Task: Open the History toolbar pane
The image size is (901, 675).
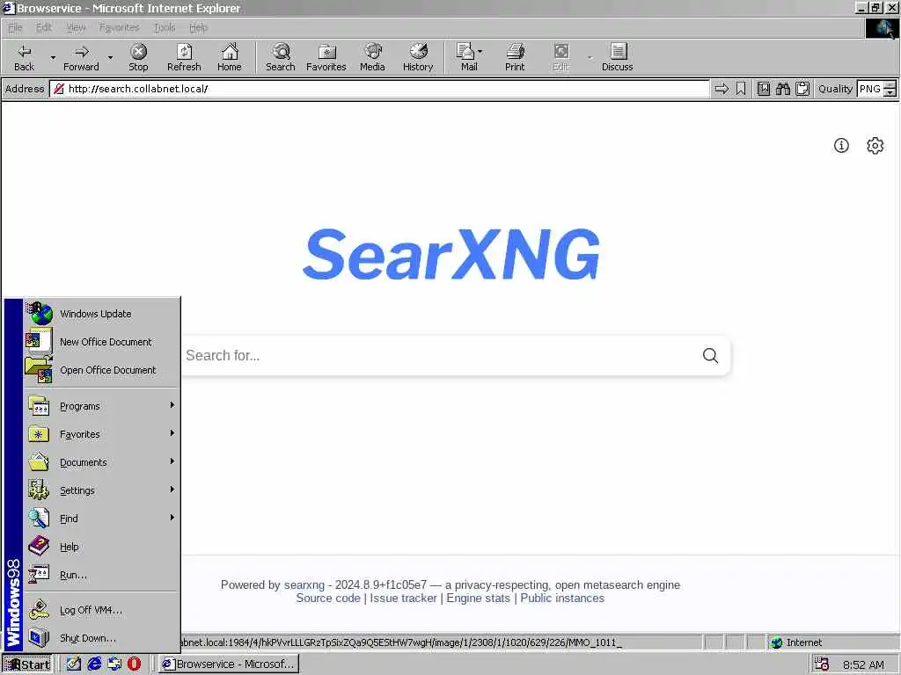Action: (x=418, y=57)
